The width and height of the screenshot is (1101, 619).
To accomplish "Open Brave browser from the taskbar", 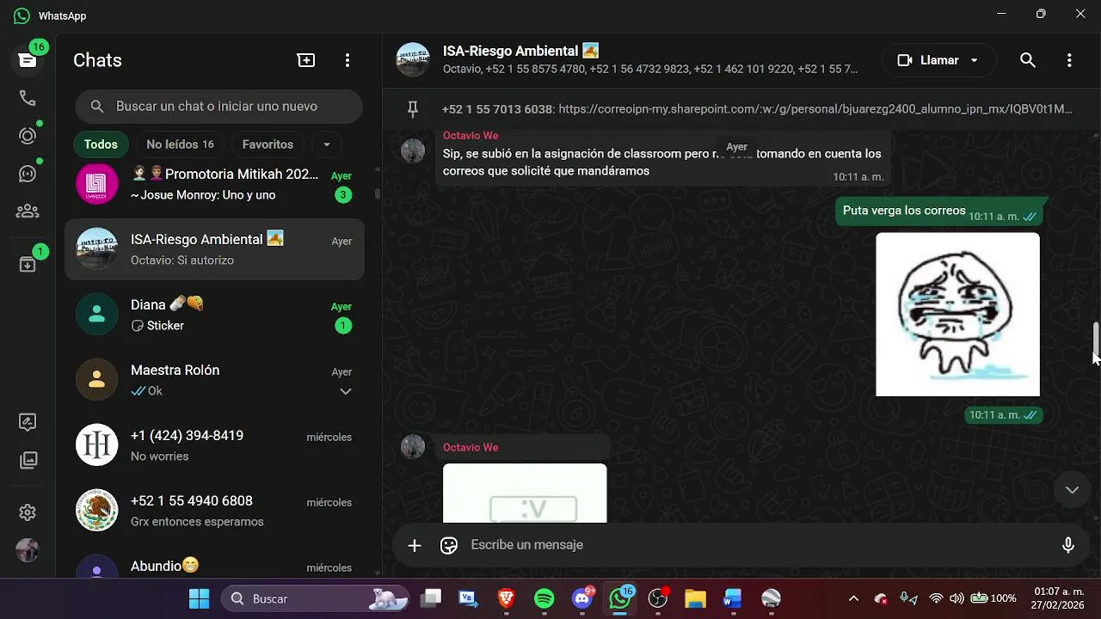I will [x=507, y=598].
